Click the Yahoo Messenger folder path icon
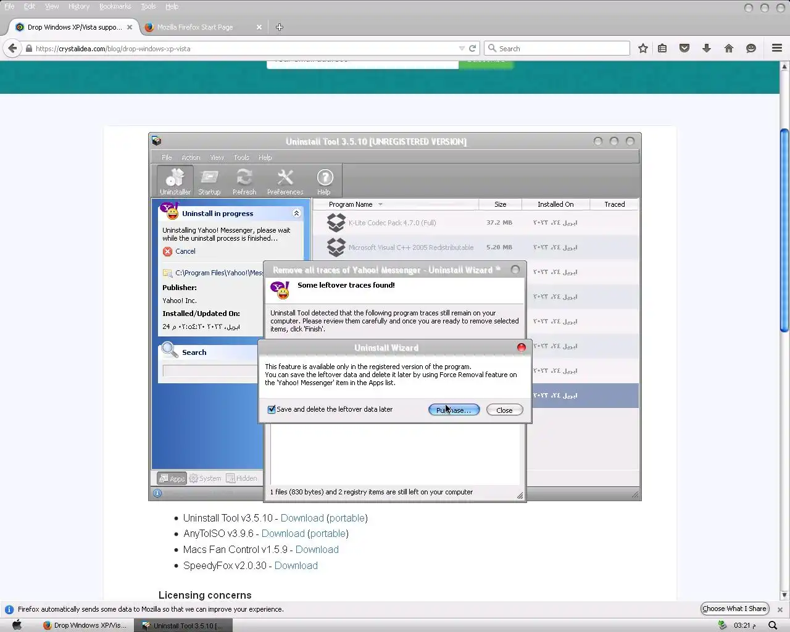Viewport: 790px width, 632px height. (167, 273)
